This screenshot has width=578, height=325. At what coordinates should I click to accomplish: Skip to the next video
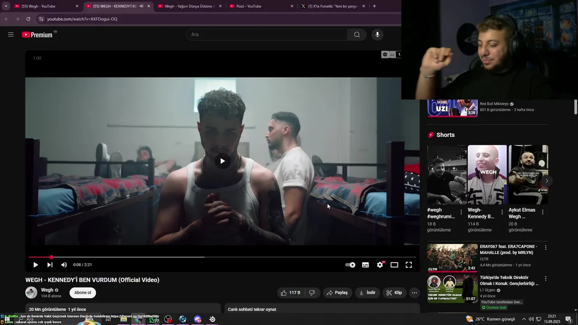click(50, 265)
